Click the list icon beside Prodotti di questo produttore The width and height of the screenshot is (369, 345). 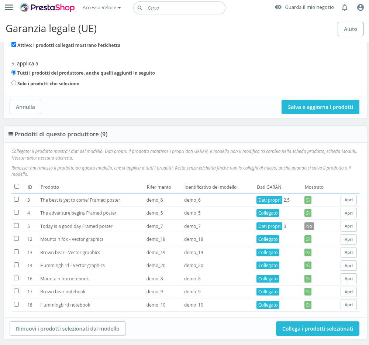click(x=10, y=134)
